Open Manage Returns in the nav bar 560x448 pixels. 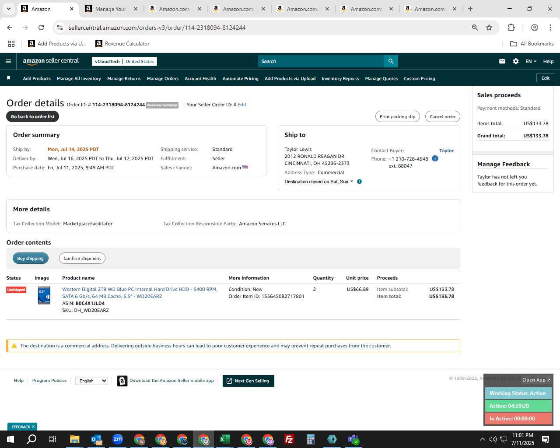124,79
